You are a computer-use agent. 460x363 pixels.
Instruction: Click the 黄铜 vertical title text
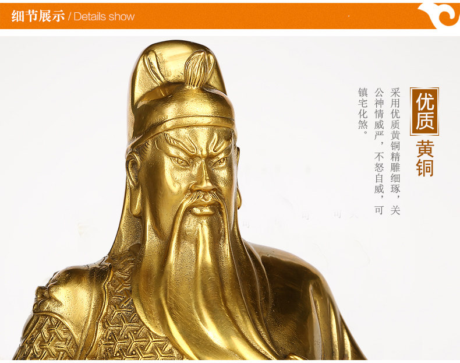click(424, 158)
